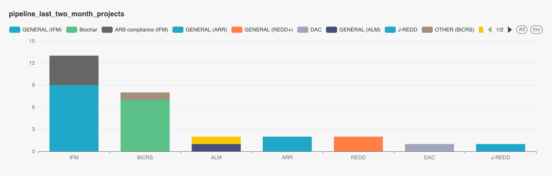Click the ARB compliance (IFM) gray legend icon
The image size is (552, 176).
(x=107, y=30)
